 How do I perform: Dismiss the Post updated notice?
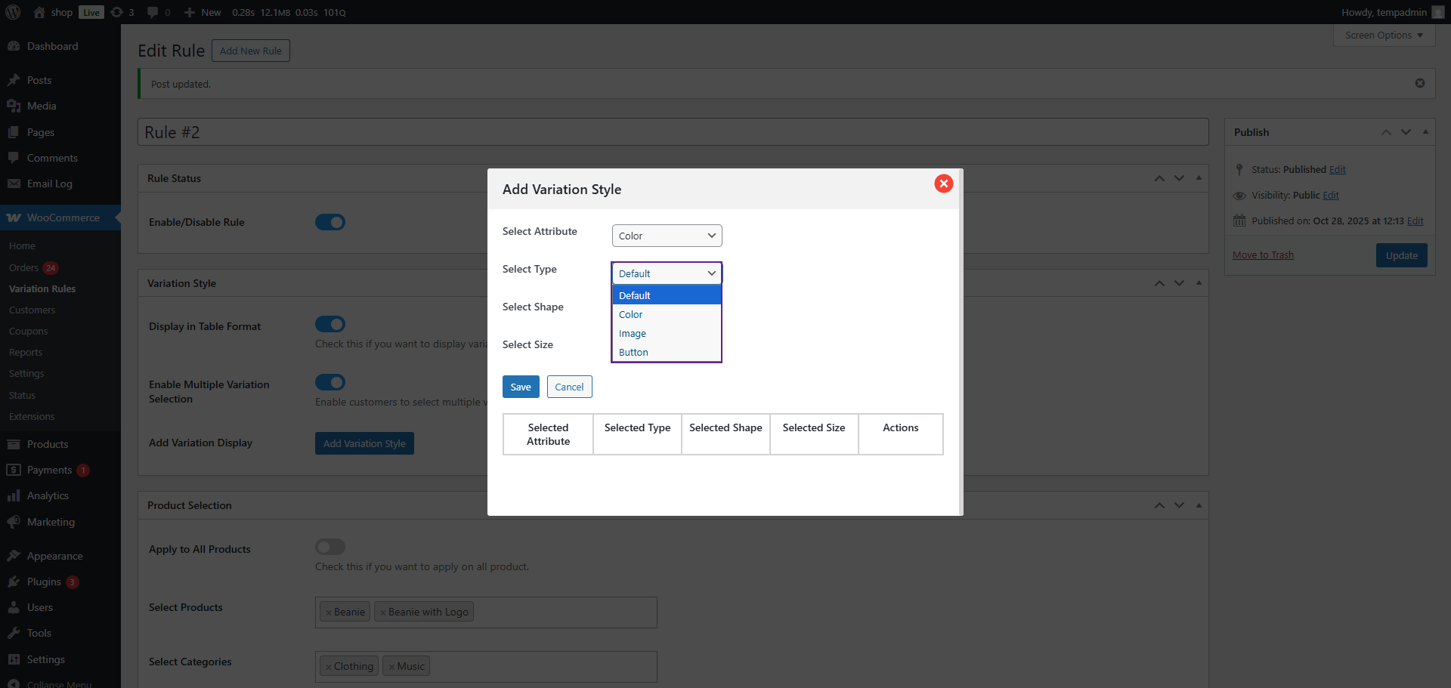pos(1419,83)
